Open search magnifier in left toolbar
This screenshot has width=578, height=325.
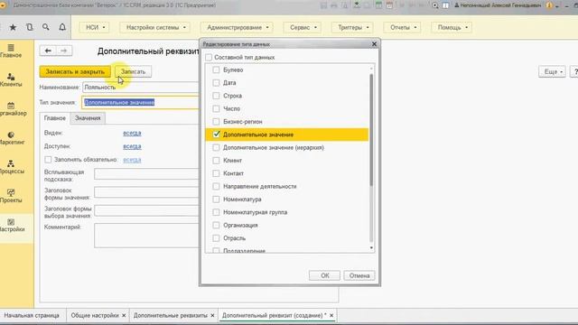click(x=46, y=27)
